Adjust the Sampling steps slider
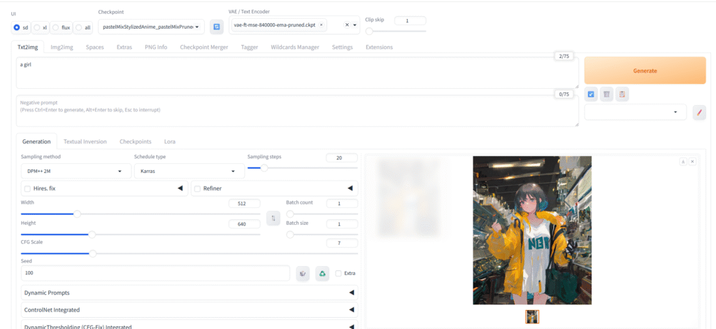 [x=303, y=168]
